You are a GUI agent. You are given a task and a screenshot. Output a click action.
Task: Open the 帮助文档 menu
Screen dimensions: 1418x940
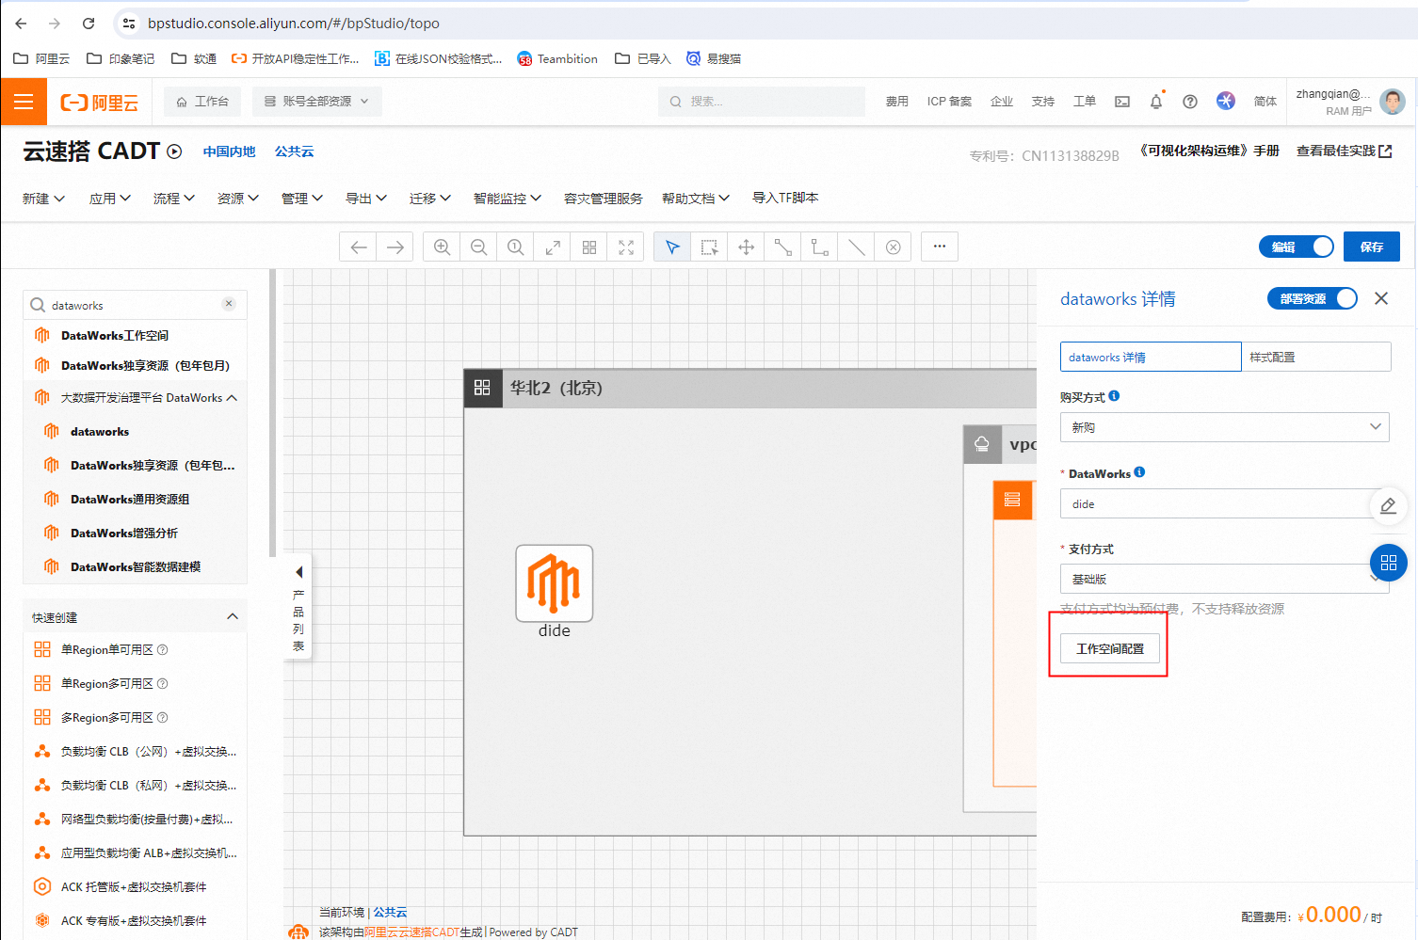[x=696, y=199]
